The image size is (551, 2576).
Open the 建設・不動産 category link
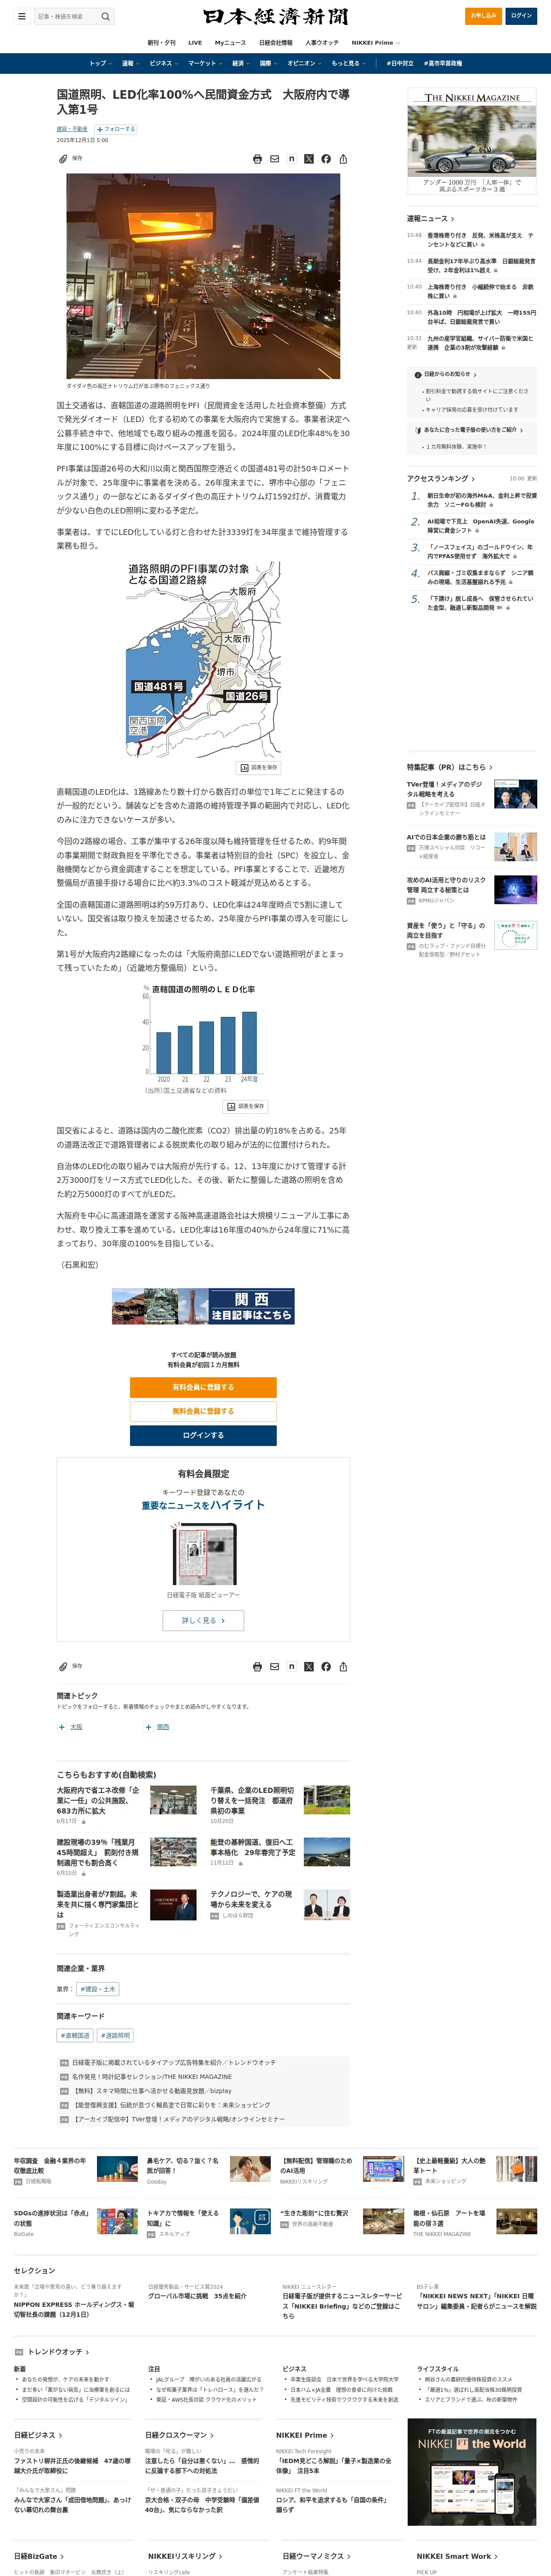pyautogui.click(x=72, y=129)
